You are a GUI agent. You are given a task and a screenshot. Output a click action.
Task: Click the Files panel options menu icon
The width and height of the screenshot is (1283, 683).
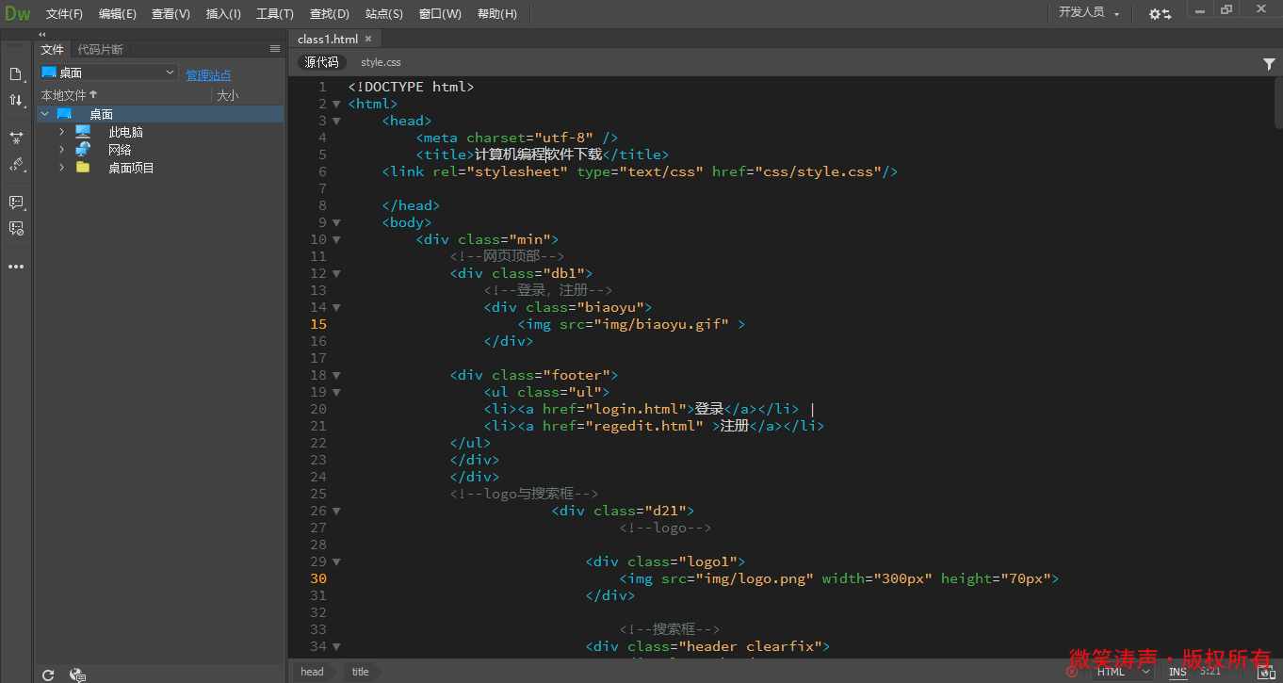(274, 49)
